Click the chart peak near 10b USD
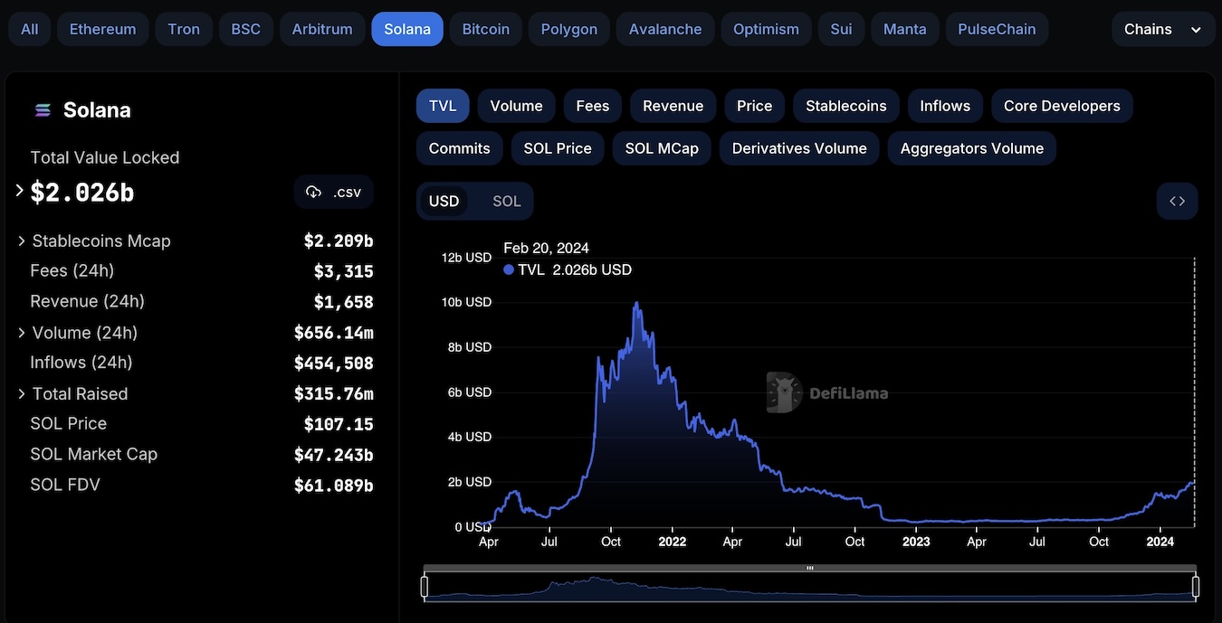 [636, 304]
